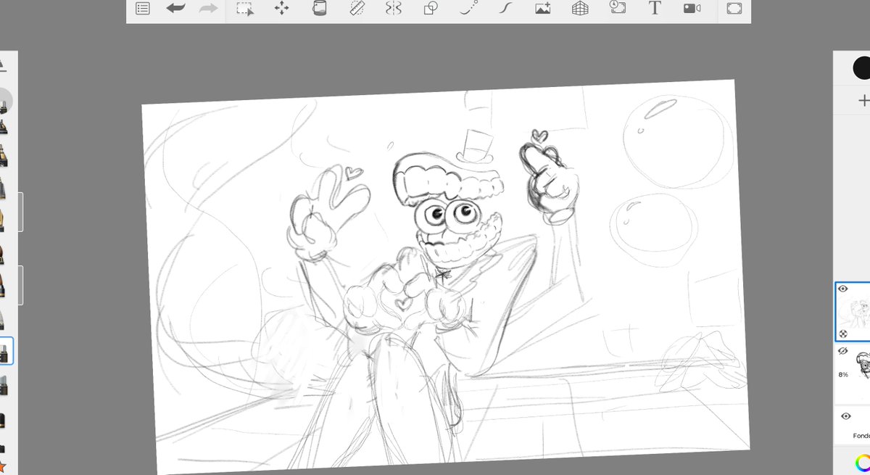Open the black color puck
The height and width of the screenshot is (475, 870).
click(861, 68)
